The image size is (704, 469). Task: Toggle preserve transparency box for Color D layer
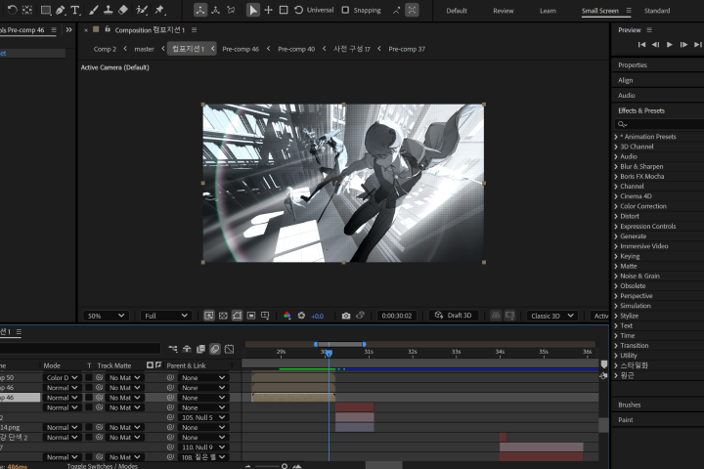(x=89, y=377)
